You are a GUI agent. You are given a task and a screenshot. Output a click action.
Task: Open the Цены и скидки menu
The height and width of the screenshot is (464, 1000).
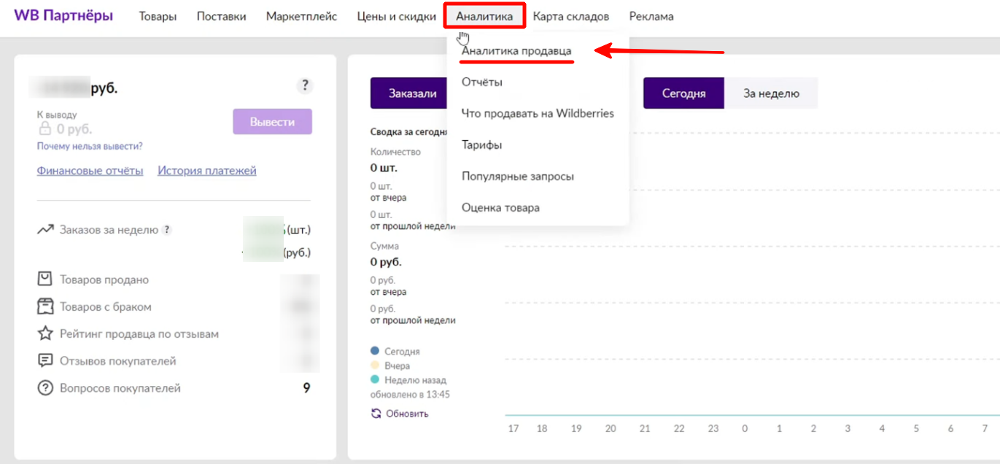pos(396,16)
